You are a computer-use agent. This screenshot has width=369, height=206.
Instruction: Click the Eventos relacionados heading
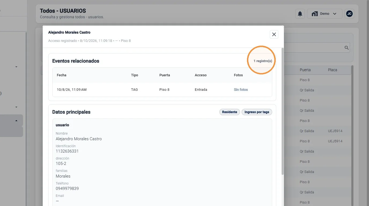click(x=76, y=61)
